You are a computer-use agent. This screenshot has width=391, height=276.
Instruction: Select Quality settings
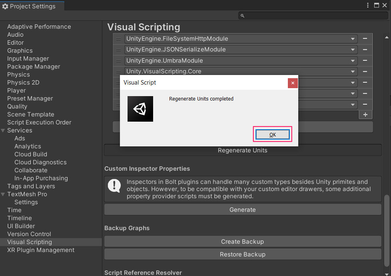17,106
